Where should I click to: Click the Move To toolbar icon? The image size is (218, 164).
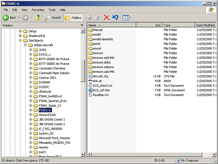(89, 17)
